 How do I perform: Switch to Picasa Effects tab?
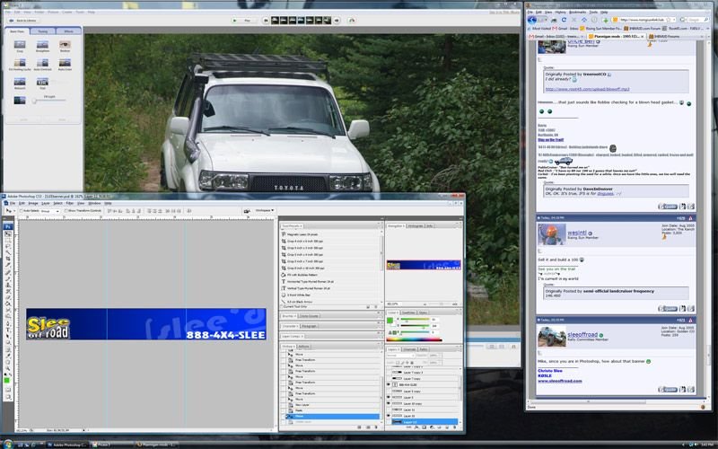pyautogui.click(x=68, y=31)
